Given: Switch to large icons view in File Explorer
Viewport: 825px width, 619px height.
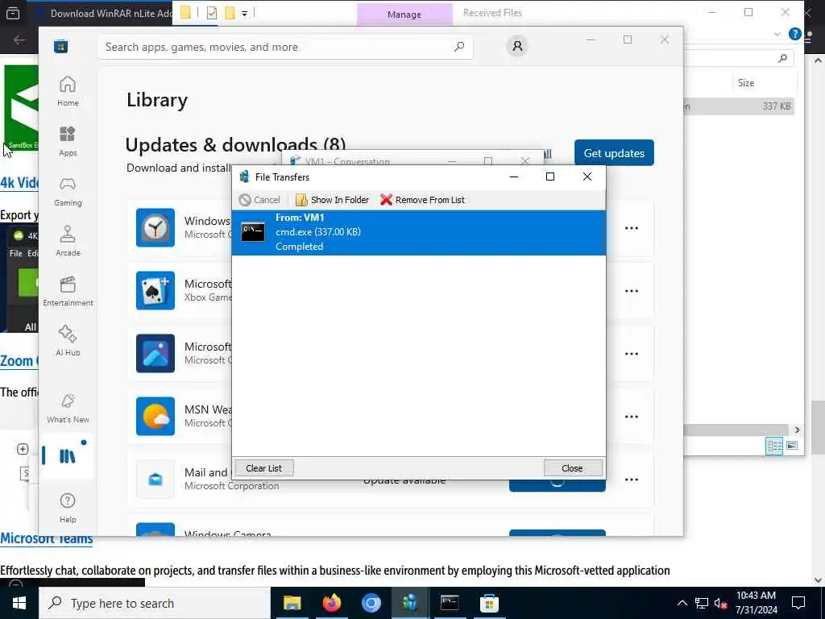Looking at the screenshot, I should coord(792,446).
